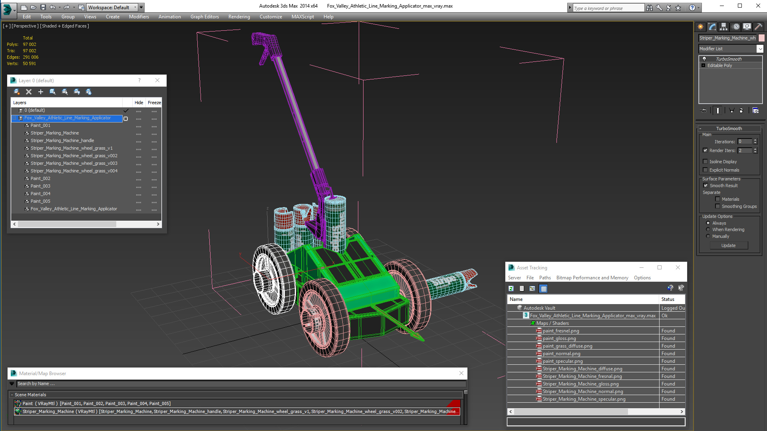Open quick access toolbar customize arrow
This screenshot has width=767, height=431.
point(141,7)
